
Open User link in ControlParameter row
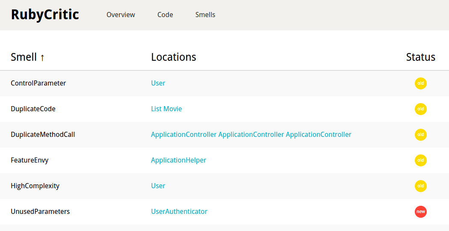(158, 83)
